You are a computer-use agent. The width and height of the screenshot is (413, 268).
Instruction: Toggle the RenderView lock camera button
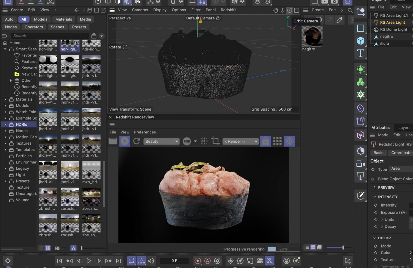tap(265, 141)
